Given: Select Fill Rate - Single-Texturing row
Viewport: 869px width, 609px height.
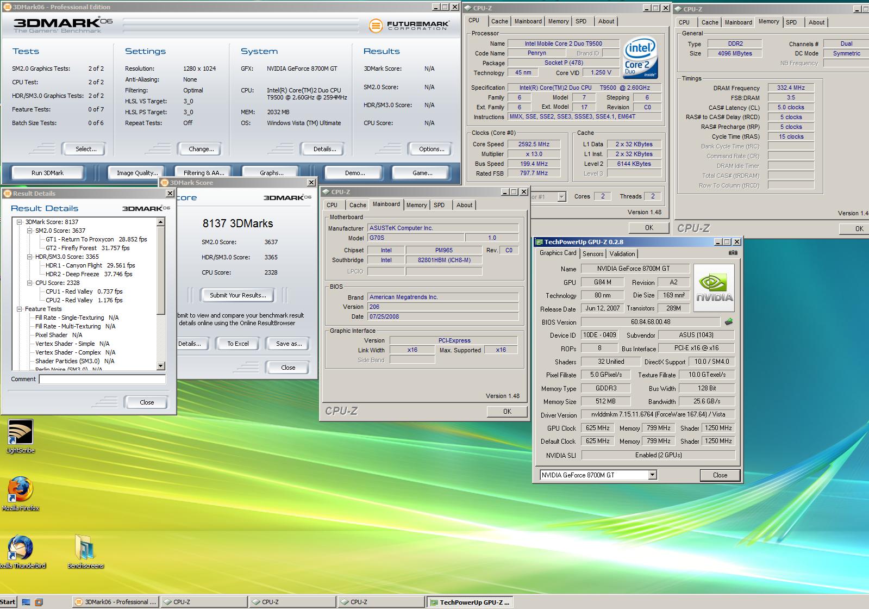Looking at the screenshot, I should (x=77, y=318).
